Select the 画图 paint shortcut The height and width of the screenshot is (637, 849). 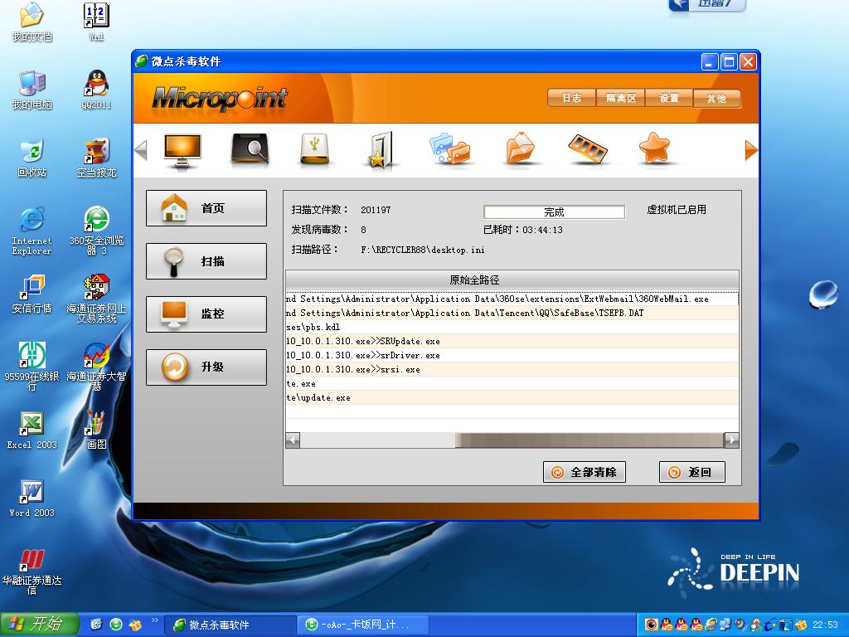tap(96, 430)
